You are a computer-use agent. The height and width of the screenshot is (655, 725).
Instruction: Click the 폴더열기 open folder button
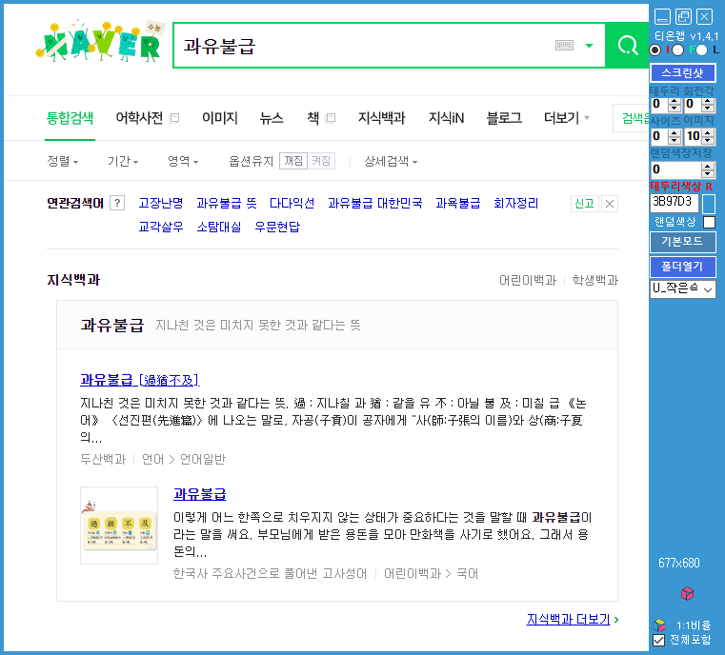tap(682, 267)
